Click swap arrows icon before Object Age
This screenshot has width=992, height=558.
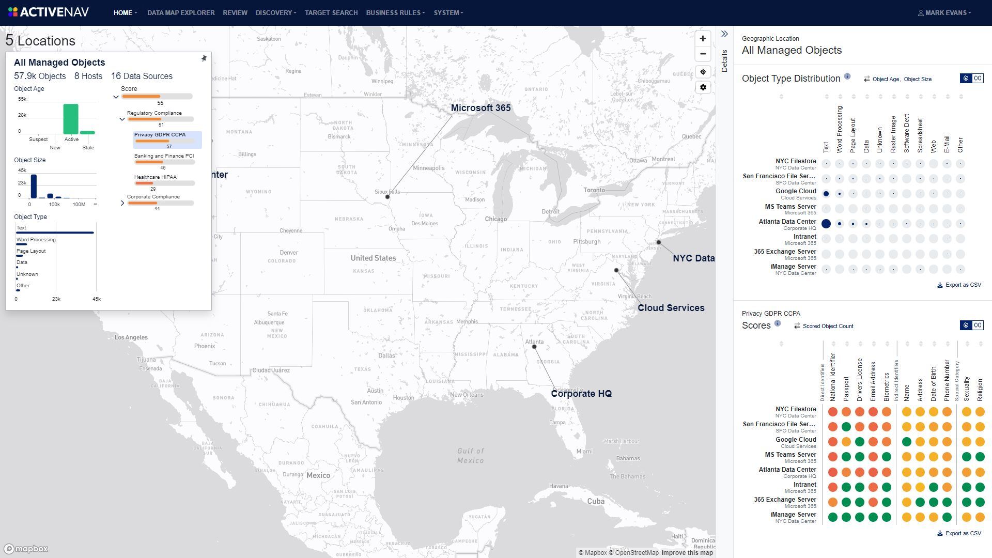[866, 79]
